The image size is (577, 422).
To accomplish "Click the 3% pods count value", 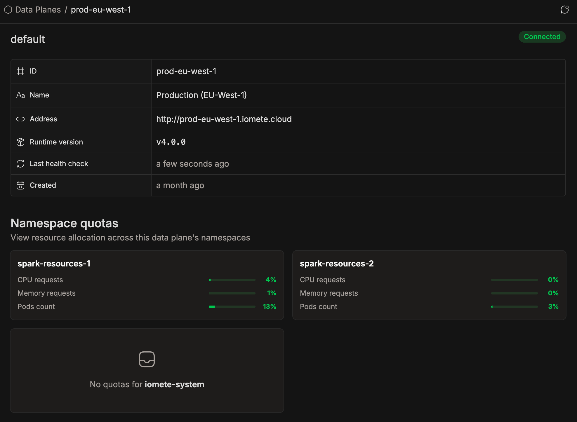I will coord(553,307).
